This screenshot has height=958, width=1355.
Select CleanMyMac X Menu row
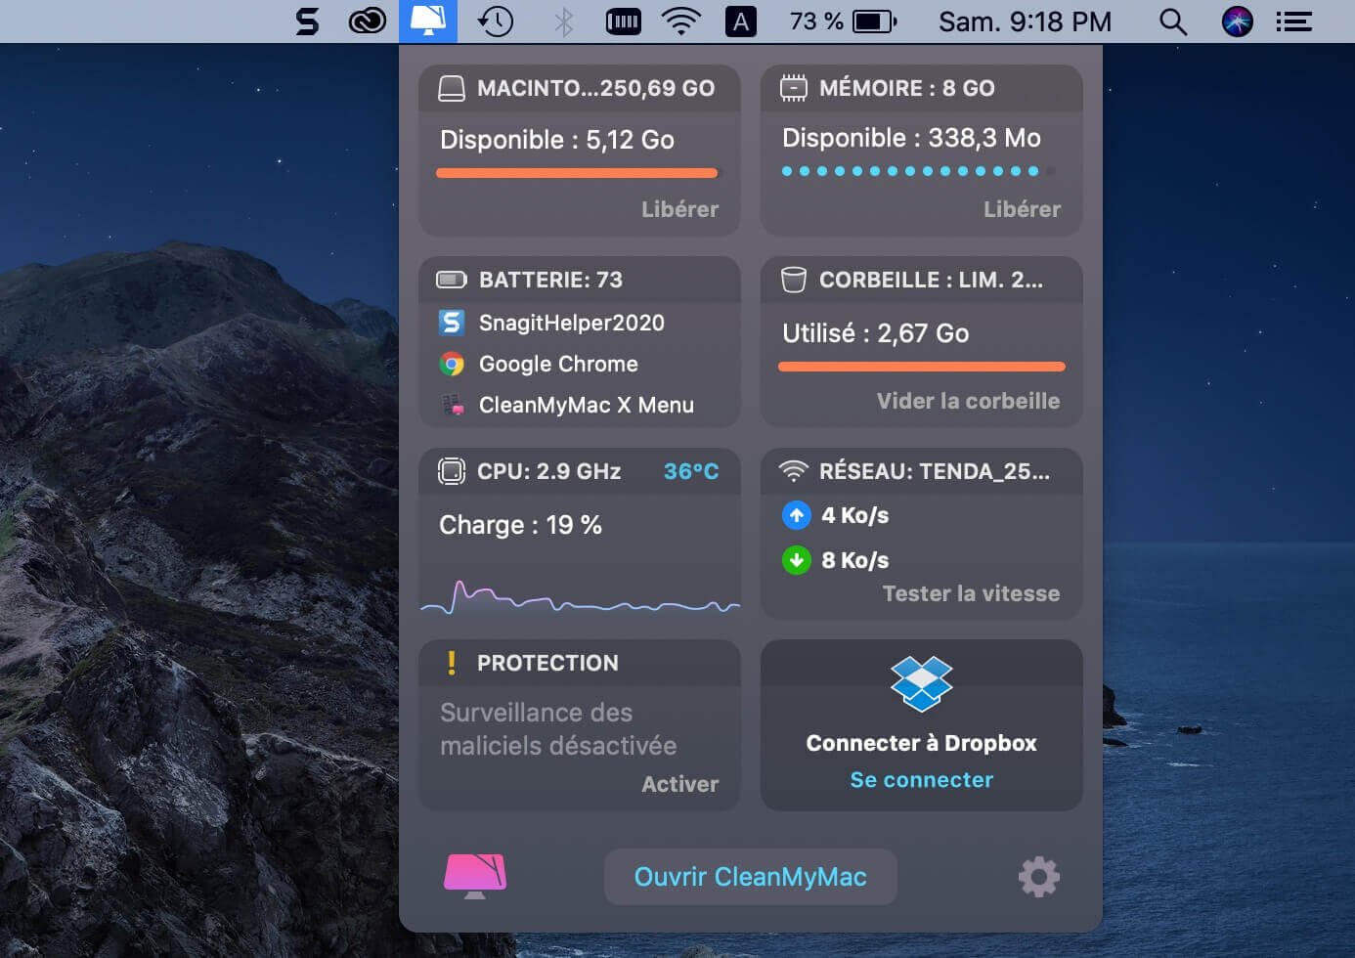[x=580, y=405]
